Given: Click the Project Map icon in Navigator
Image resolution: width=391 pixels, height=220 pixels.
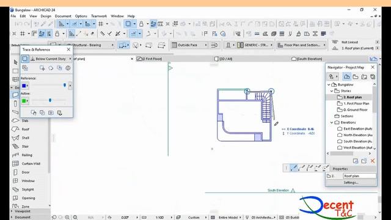Looking at the screenshot, I should pyautogui.click(x=346, y=77).
